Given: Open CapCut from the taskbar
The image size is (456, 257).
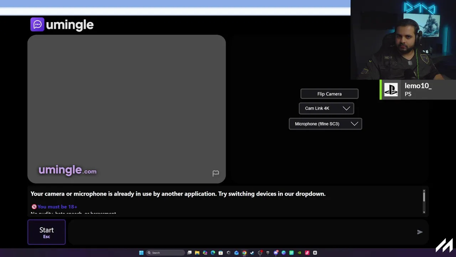Looking at the screenshot, I should click(315, 253).
